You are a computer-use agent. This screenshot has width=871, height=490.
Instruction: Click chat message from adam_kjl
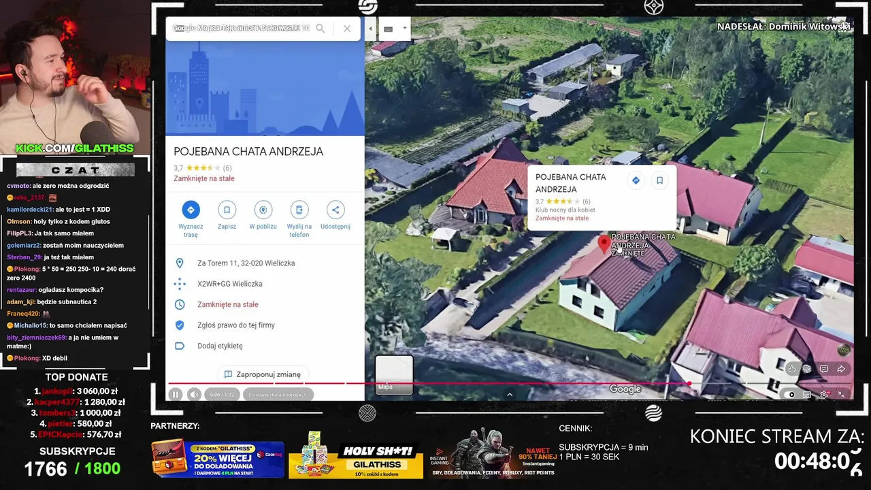pos(52,301)
